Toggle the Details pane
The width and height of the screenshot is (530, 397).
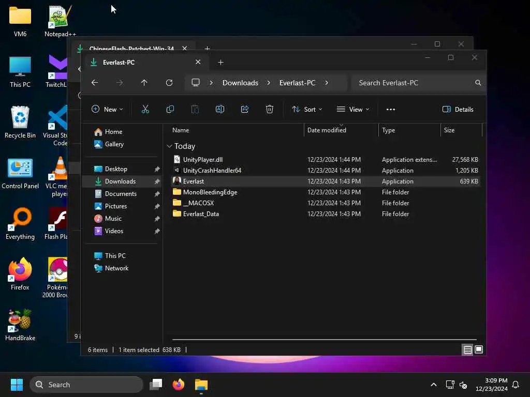pyautogui.click(x=458, y=110)
